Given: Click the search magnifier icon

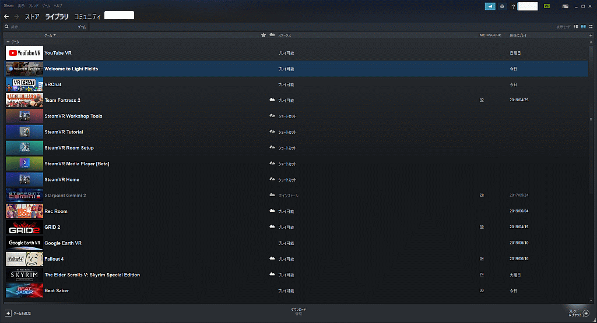Looking at the screenshot, I should [6, 27].
